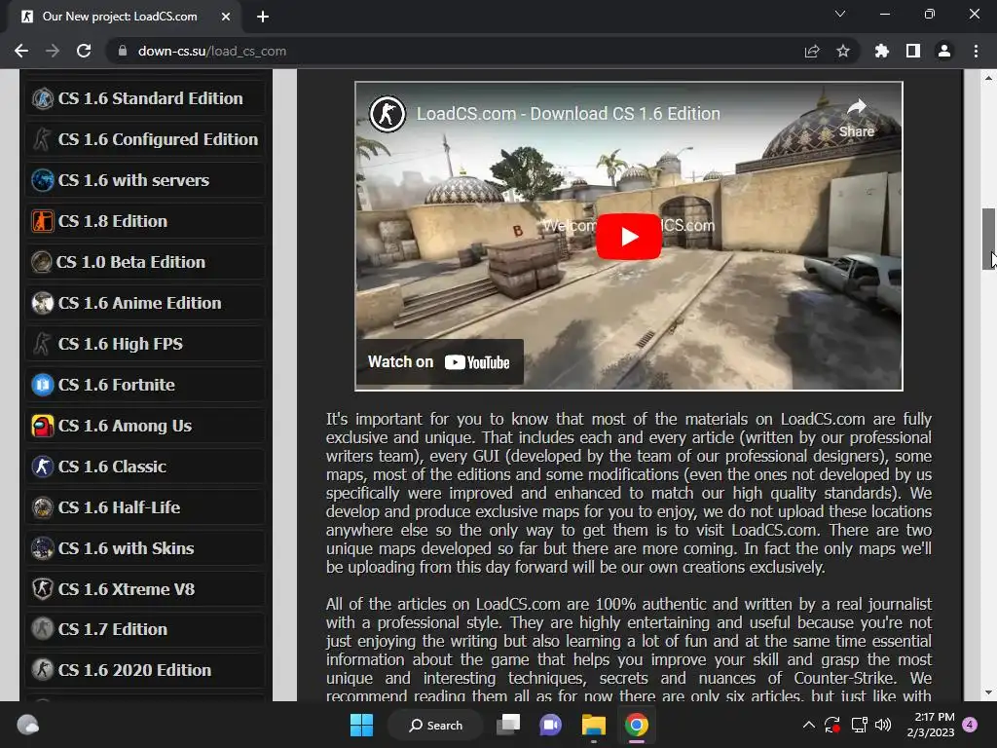Click the page vertical scrollbar thumb
The height and width of the screenshot is (748, 997).
click(x=988, y=239)
